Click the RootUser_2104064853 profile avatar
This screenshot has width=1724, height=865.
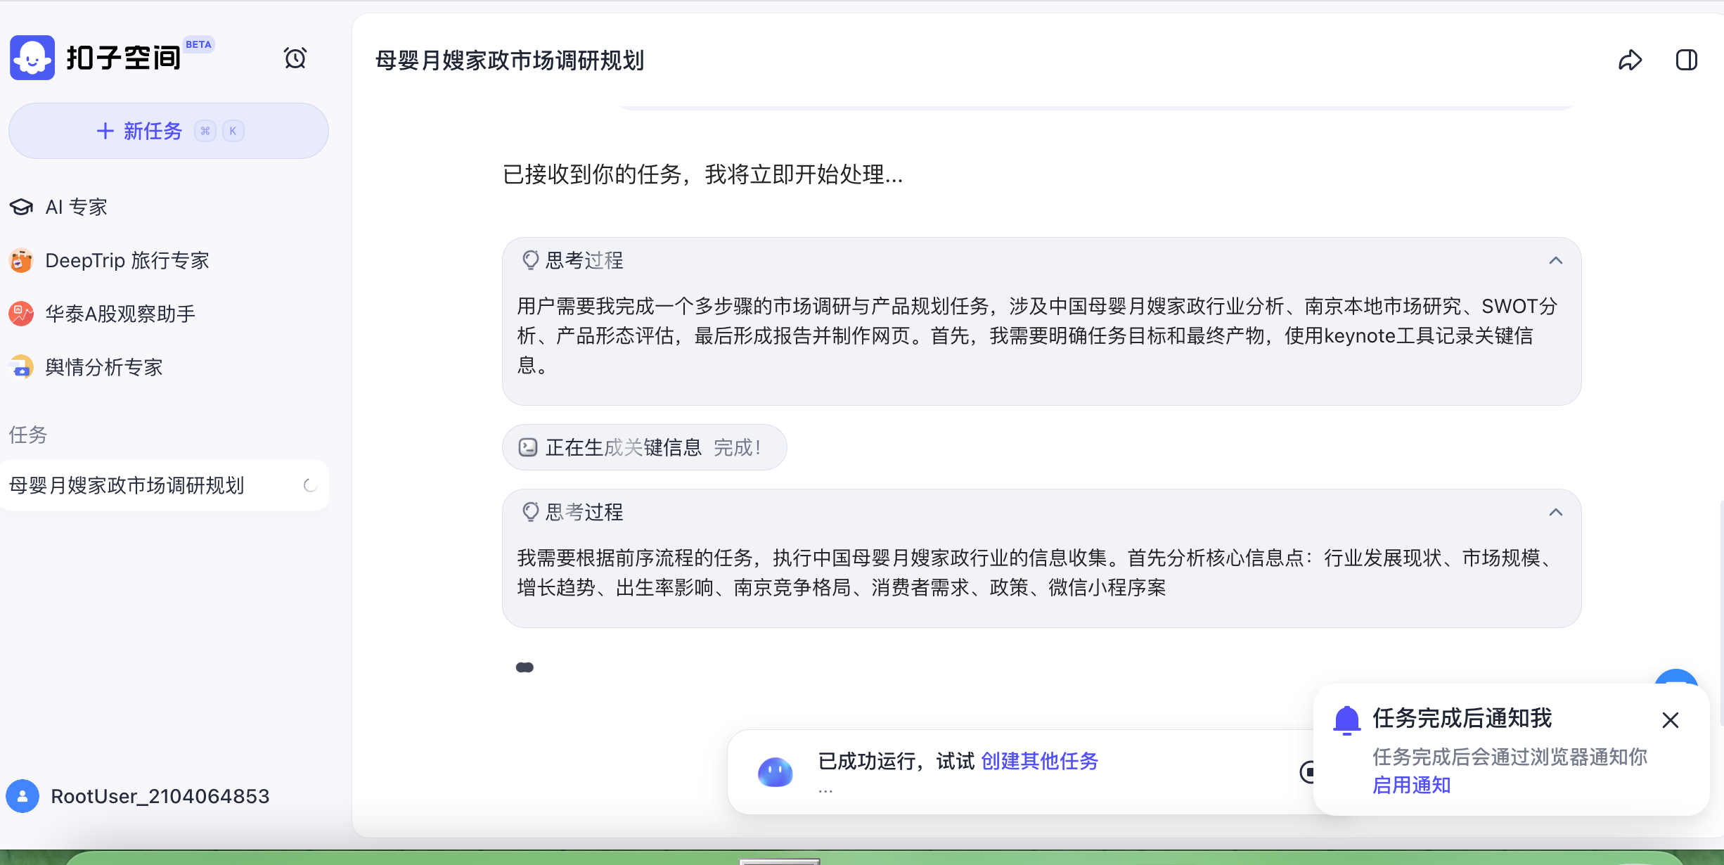(22, 796)
